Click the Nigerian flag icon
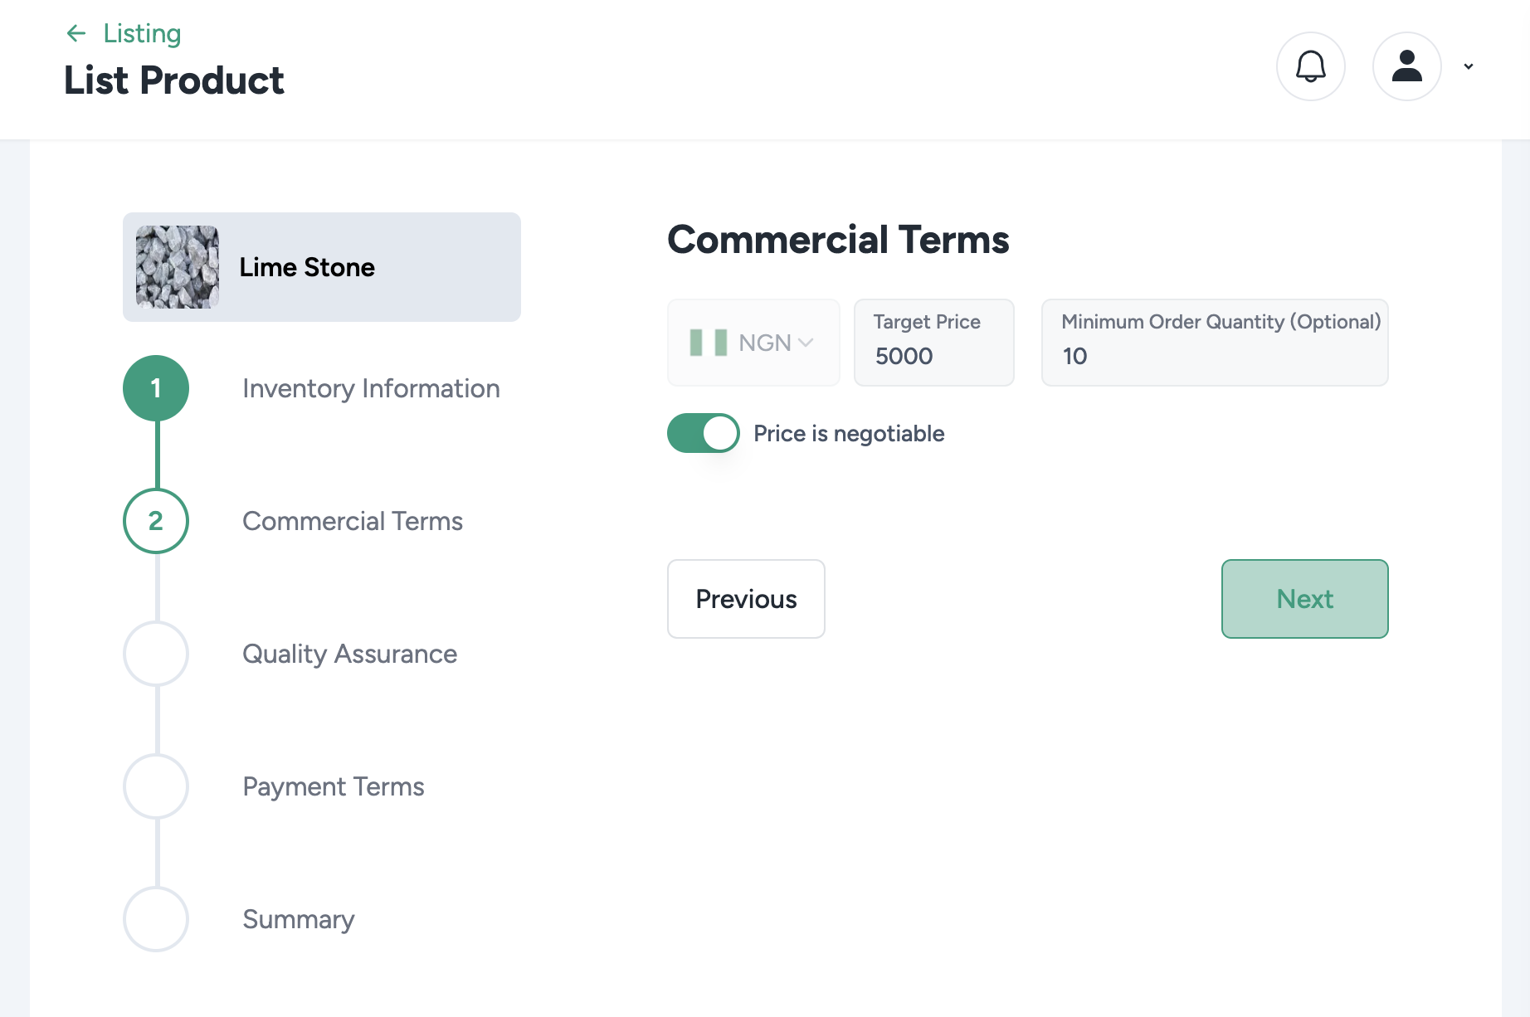Viewport: 1530px width, 1017px height. pyautogui.click(x=708, y=343)
